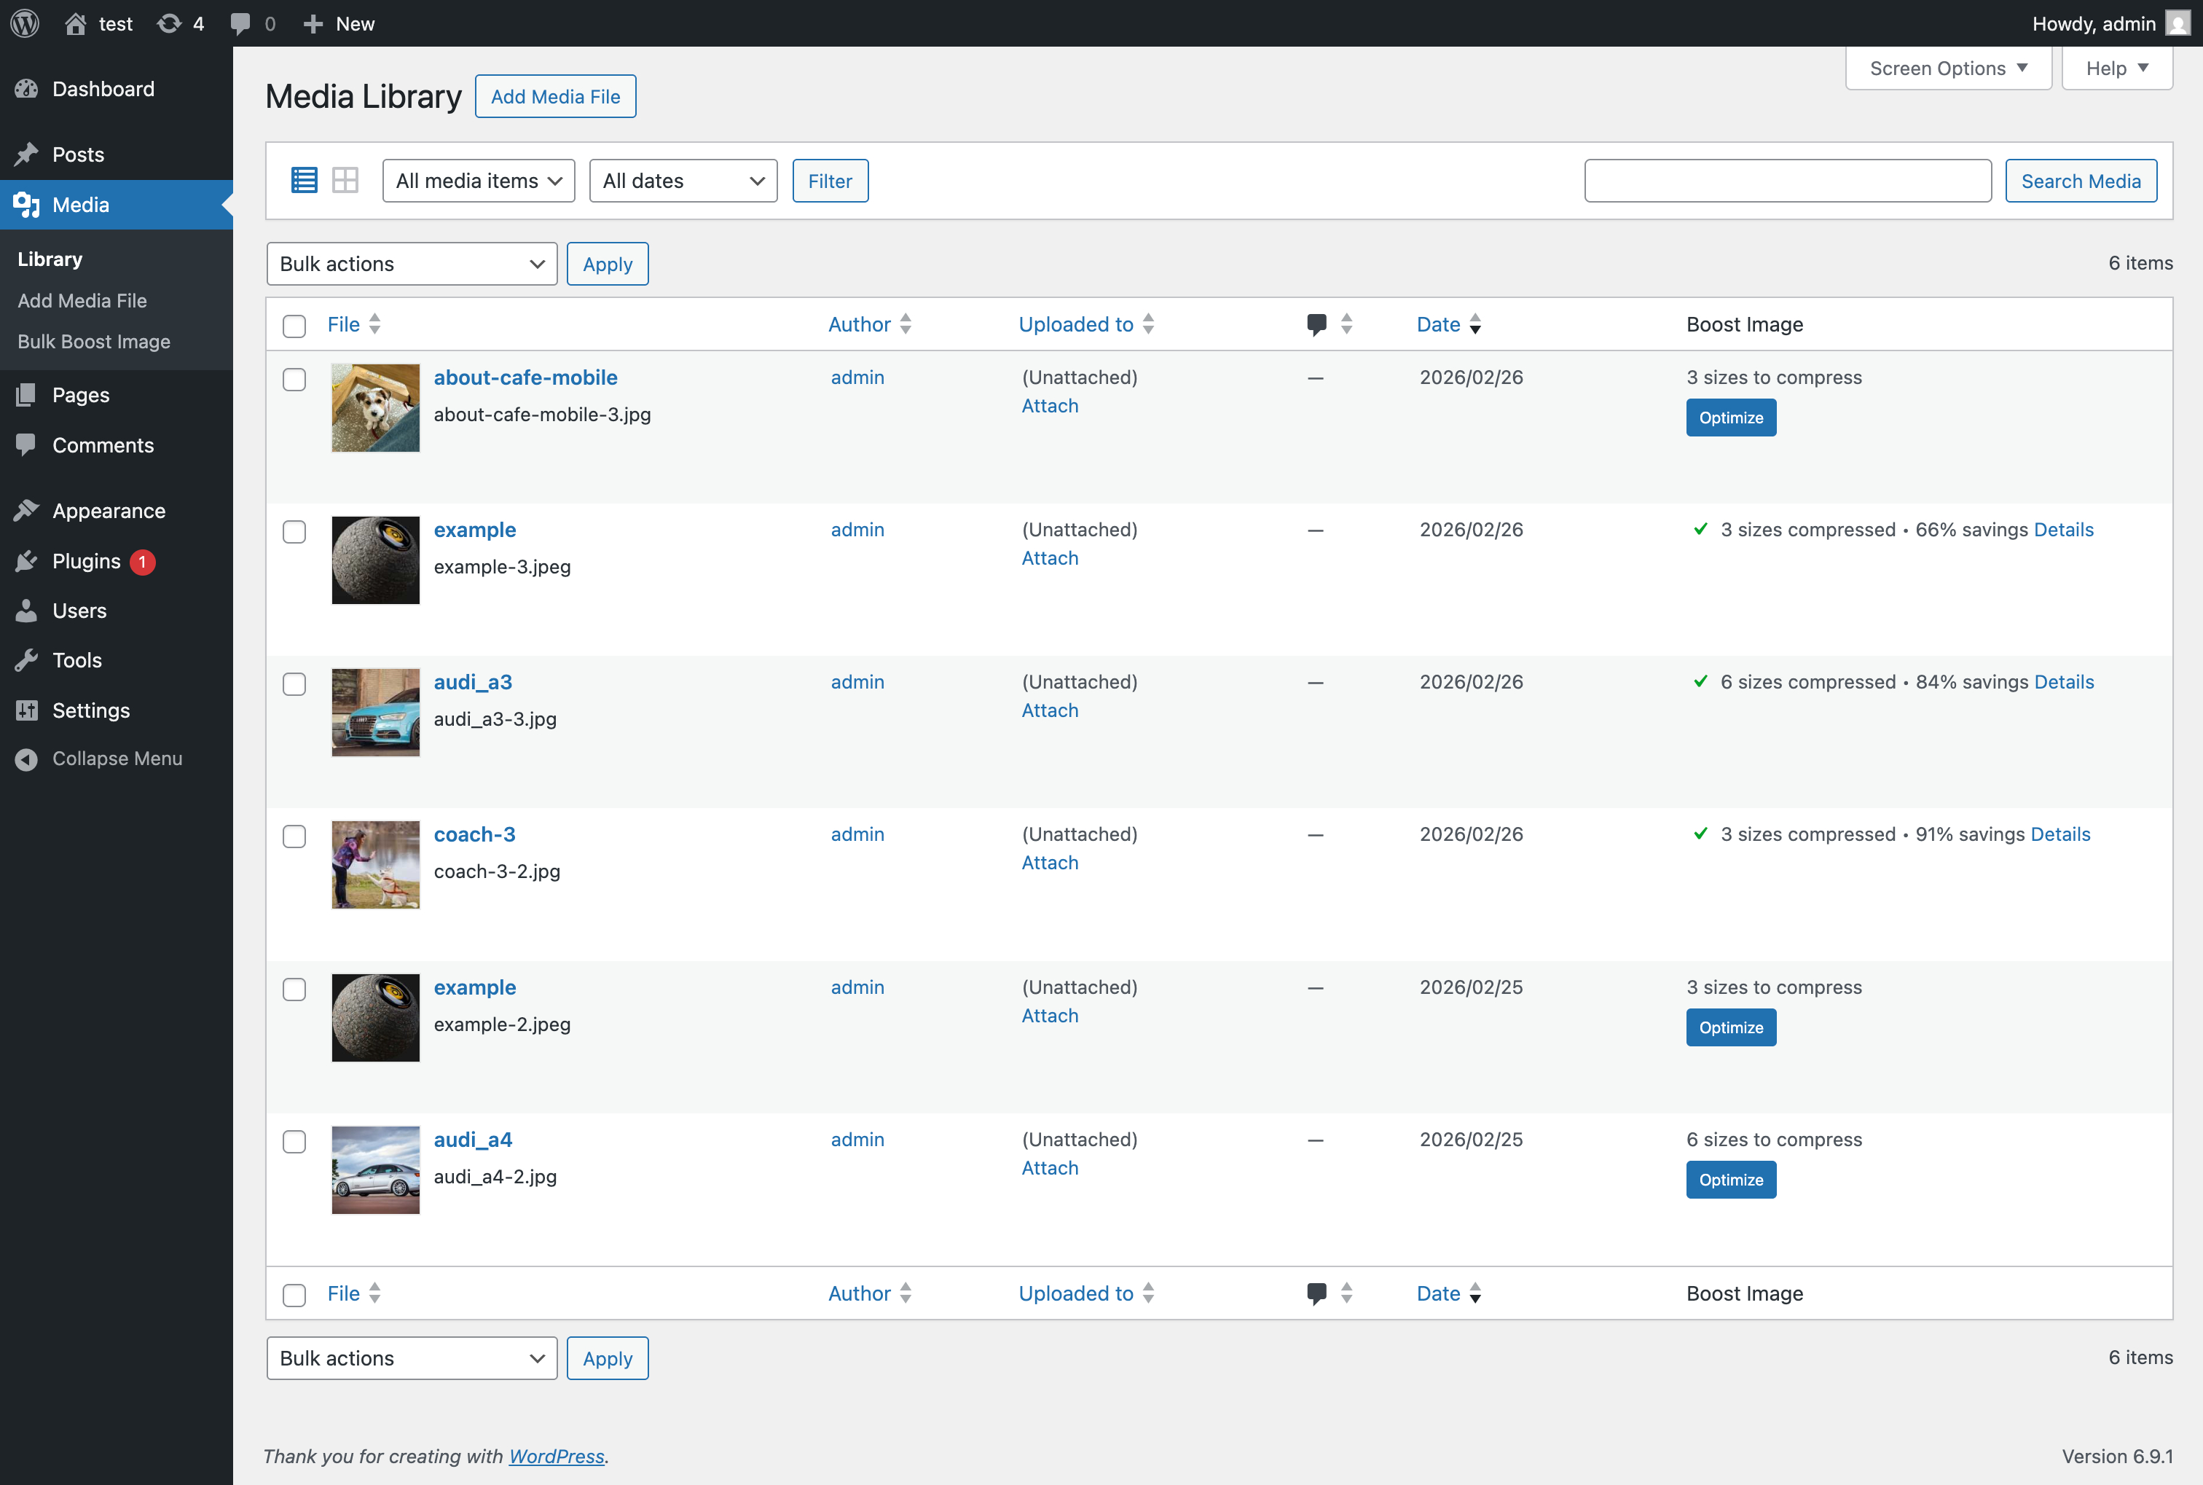Select Library in the sidebar
The image size is (2203, 1485).
[x=50, y=259]
